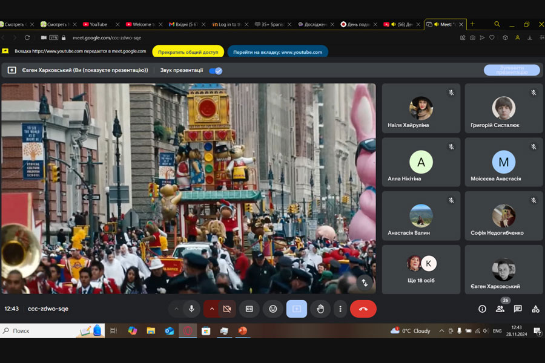This screenshot has height=363, width=545.
Task: Turn on the camera in Meet
Action: point(227,309)
